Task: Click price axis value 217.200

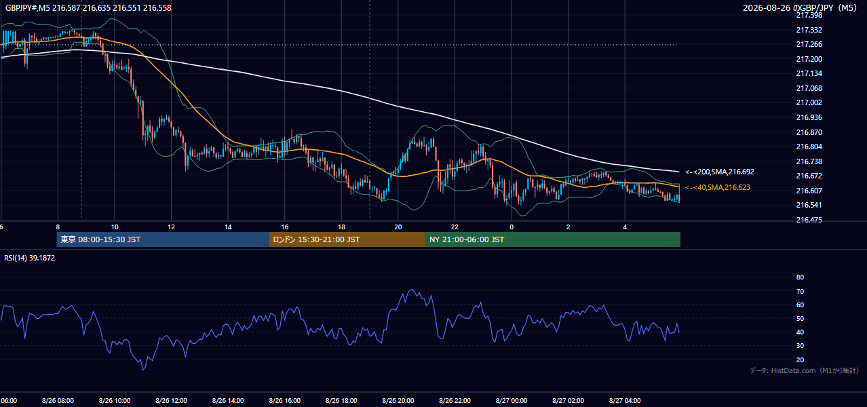Action: tap(809, 59)
